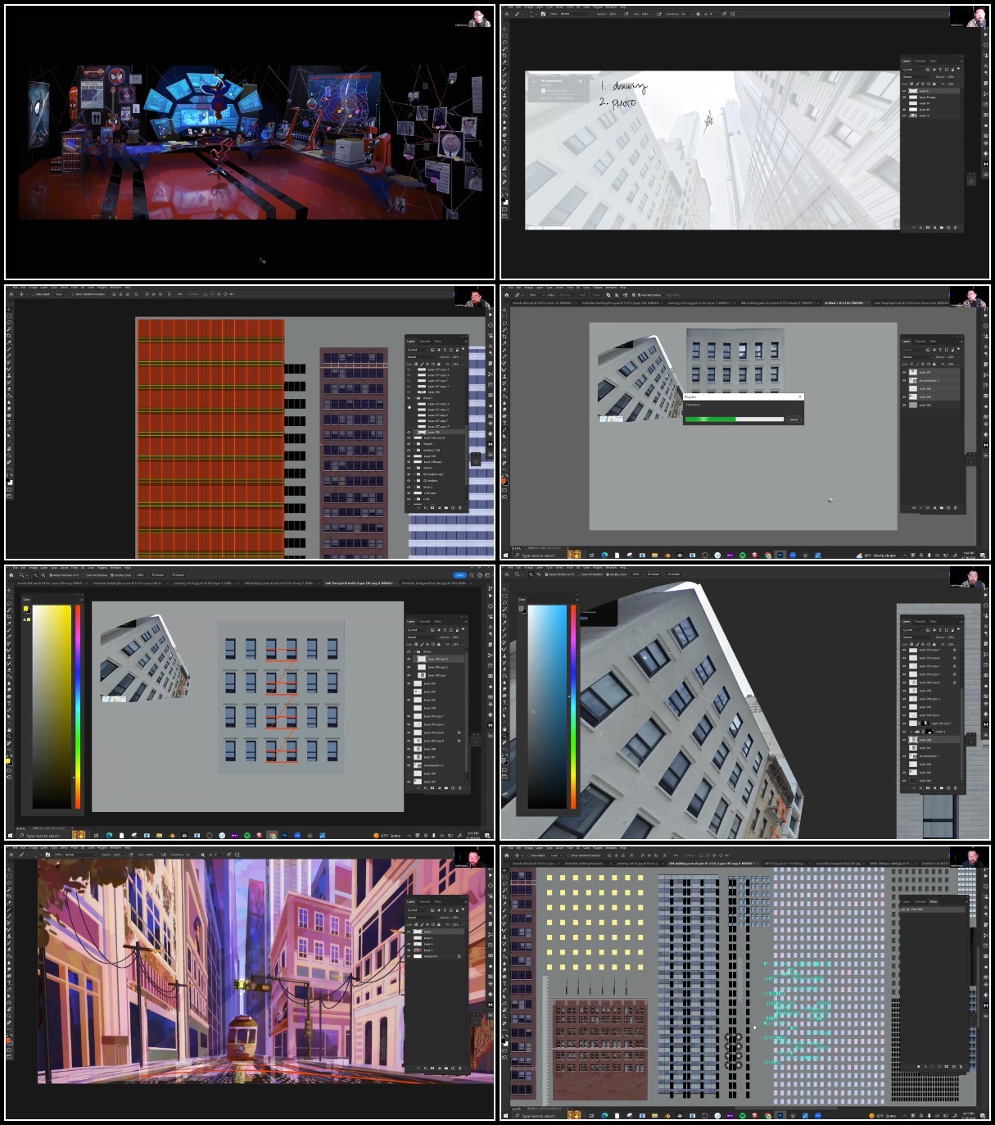
Task: Open the File menu in the Progress-dialog frame
Action: [511, 288]
